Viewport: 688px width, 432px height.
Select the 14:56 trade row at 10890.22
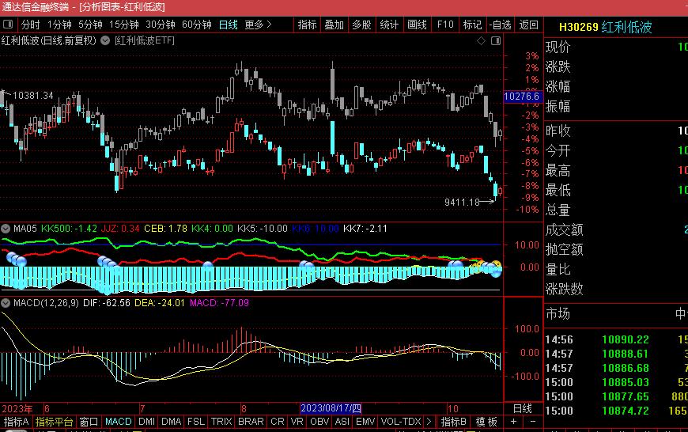tap(616, 339)
